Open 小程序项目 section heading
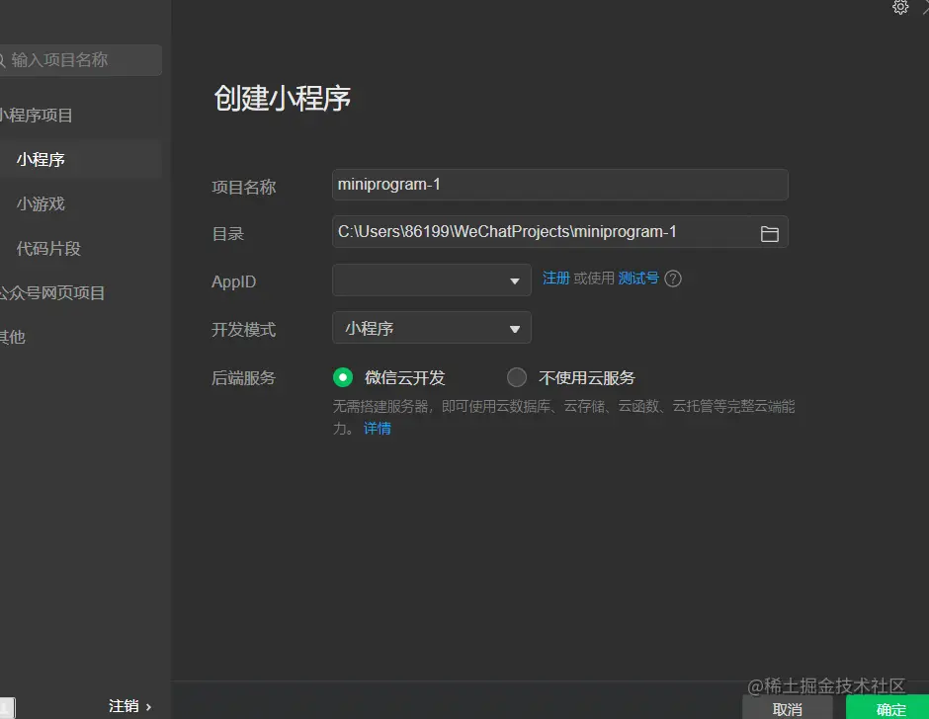 pyautogui.click(x=36, y=115)
